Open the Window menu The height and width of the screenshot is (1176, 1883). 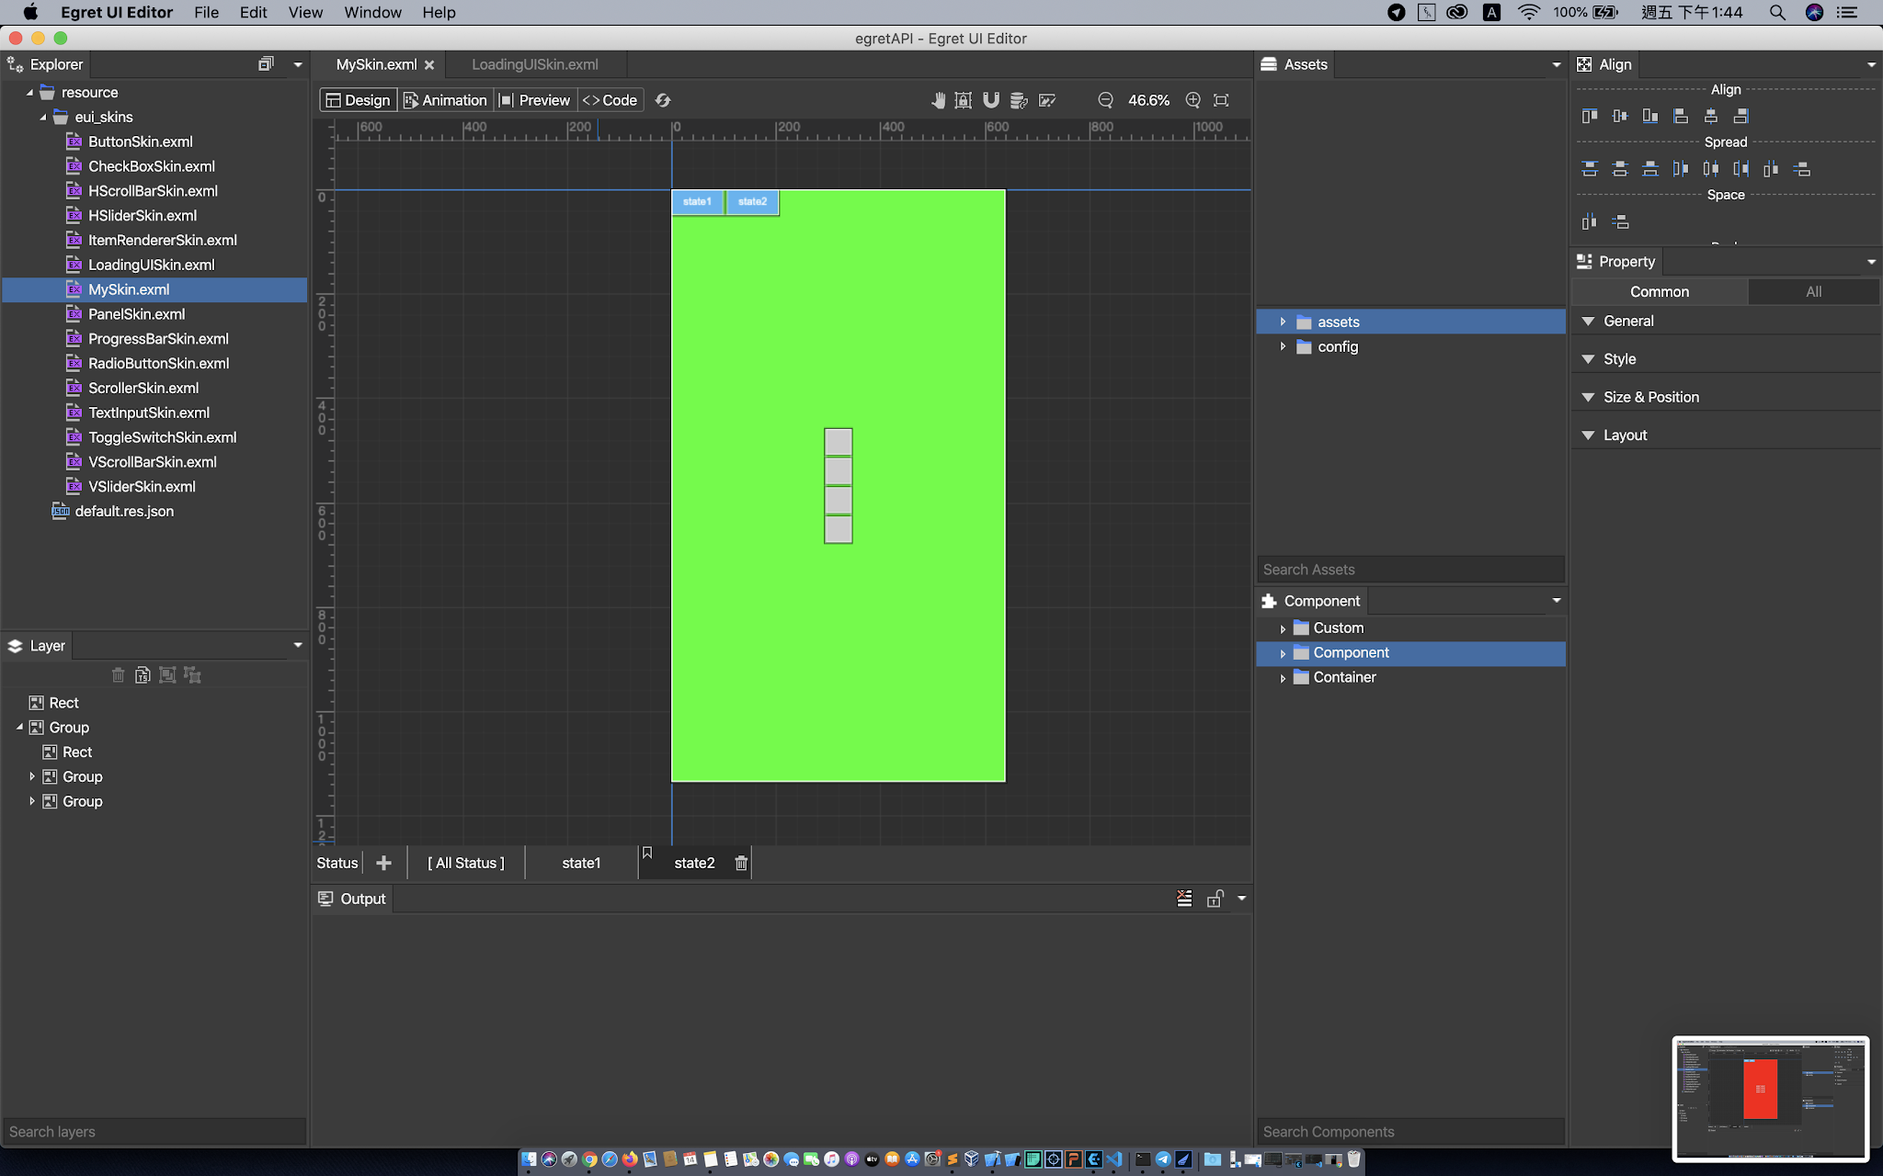click(x=372, y=12)
